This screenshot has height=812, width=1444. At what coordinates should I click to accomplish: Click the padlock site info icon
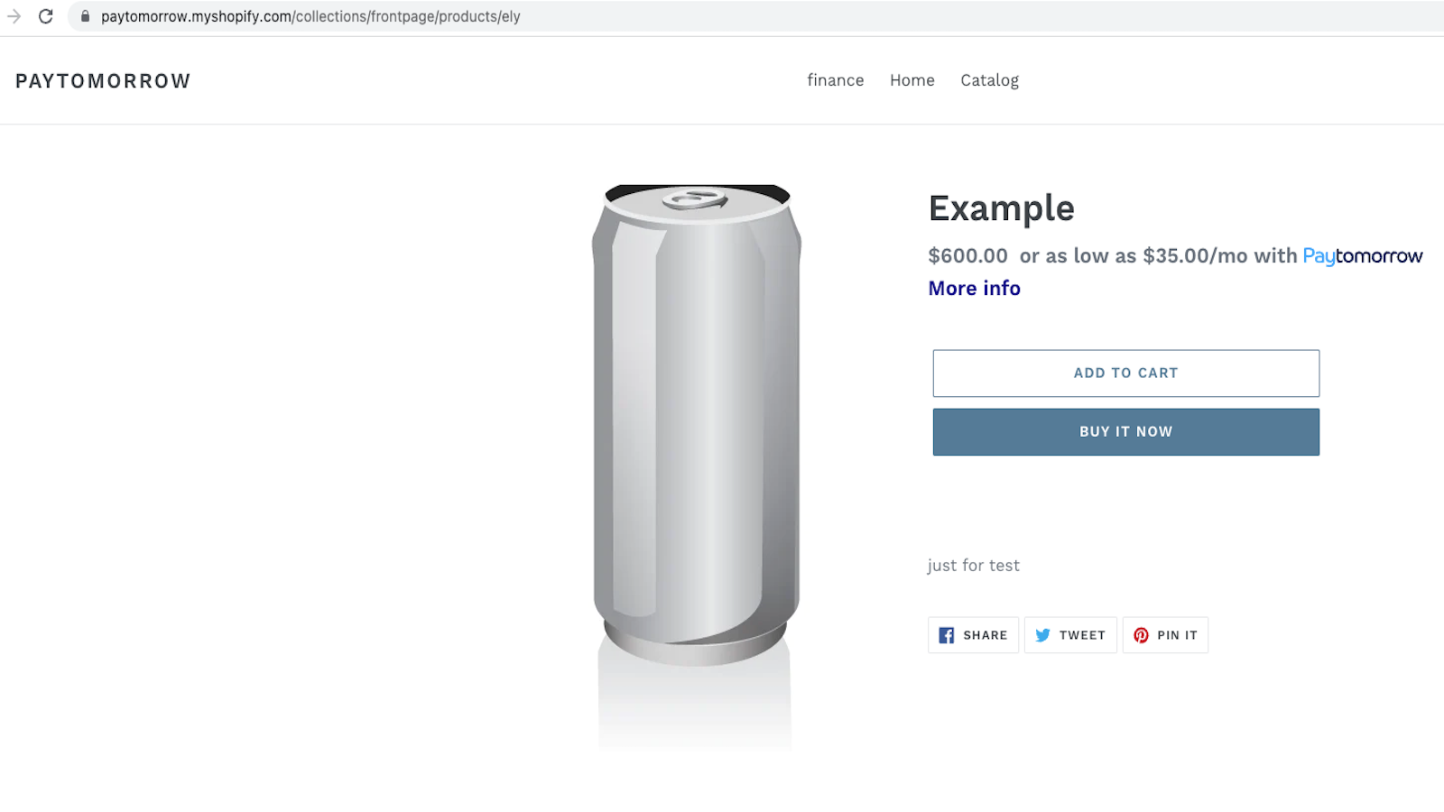pyautogui.click(x=86, y=16)
